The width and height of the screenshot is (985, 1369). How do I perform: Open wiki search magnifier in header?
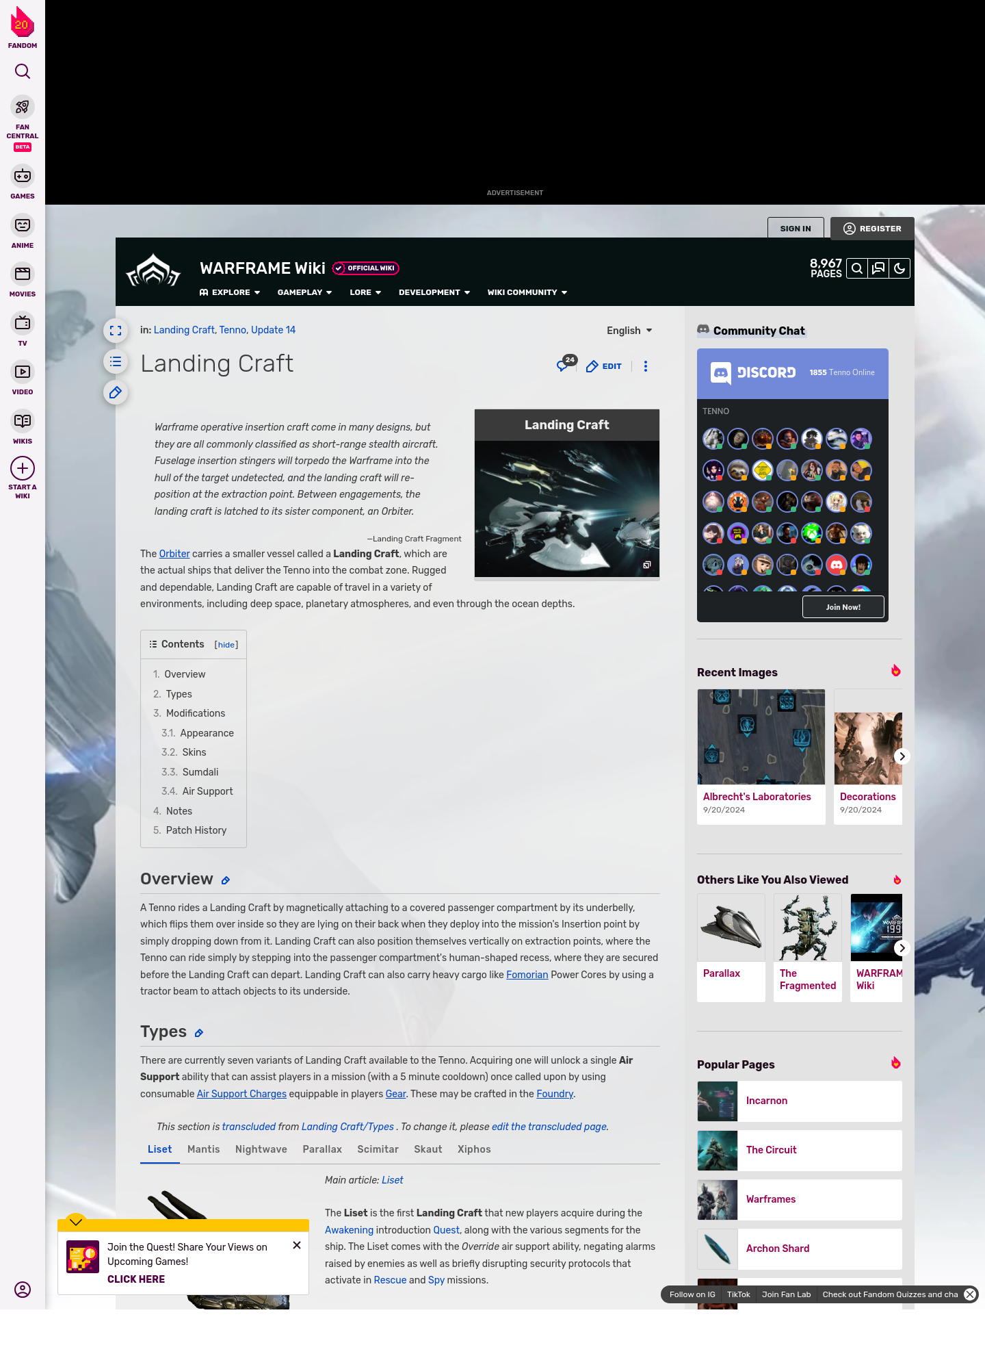(857, 268)
